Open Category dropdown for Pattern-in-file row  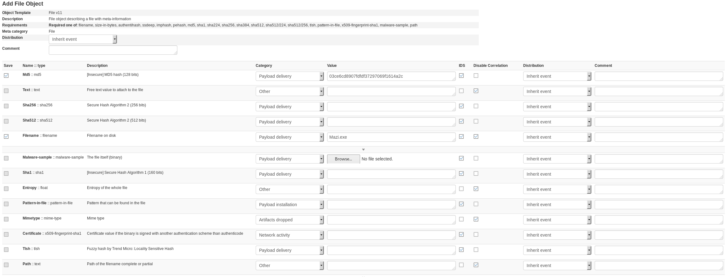289,205
